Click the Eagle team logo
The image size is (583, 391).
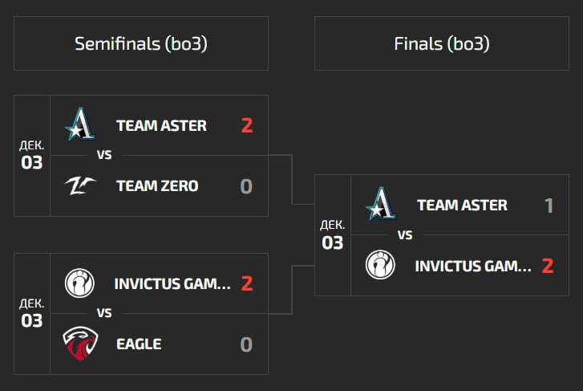80,344
